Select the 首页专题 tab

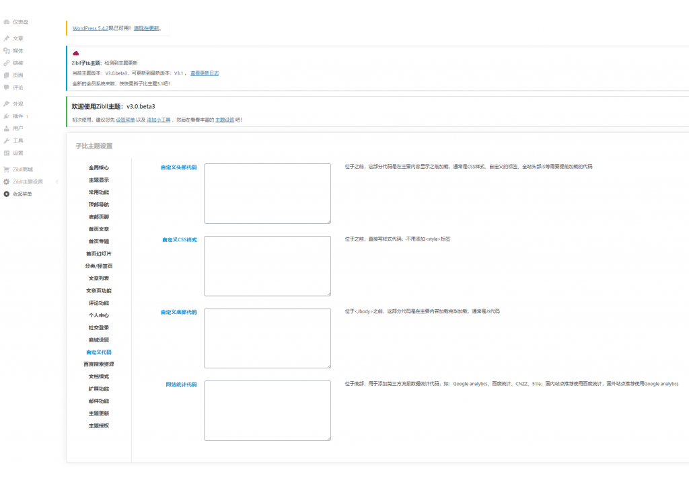(99, 241)
